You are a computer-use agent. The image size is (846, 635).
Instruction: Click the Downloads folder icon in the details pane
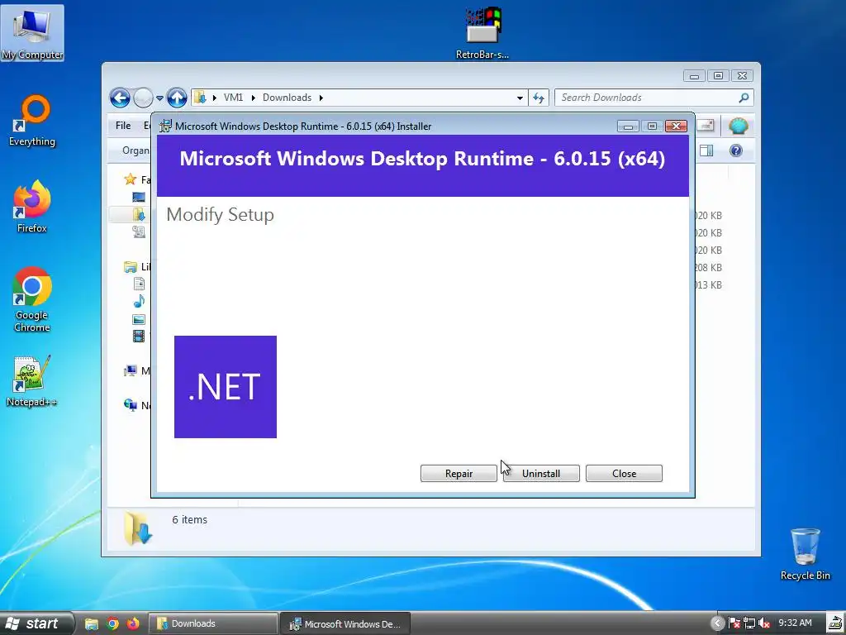point(138,528)
